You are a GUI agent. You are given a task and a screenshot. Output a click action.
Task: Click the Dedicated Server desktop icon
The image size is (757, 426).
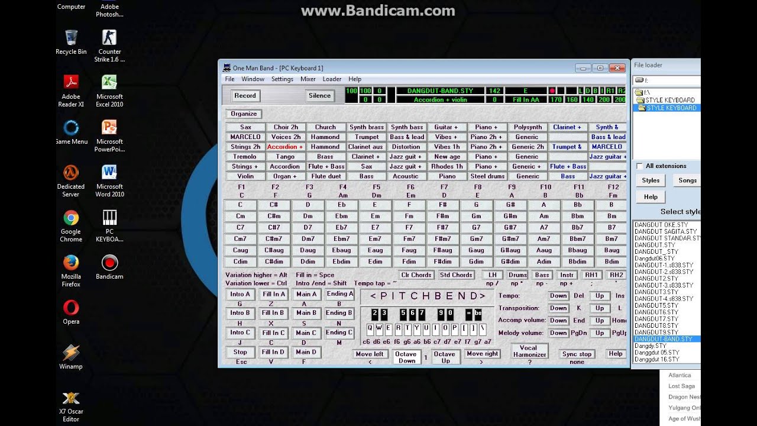click(71, 180)
